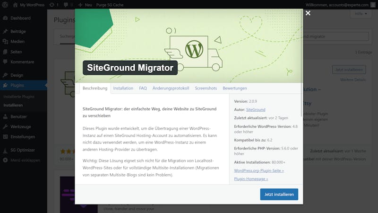Open the Bewertungen tab
Image resolution: width=378 pixels, height=213 pixels.
click(235, 88)
